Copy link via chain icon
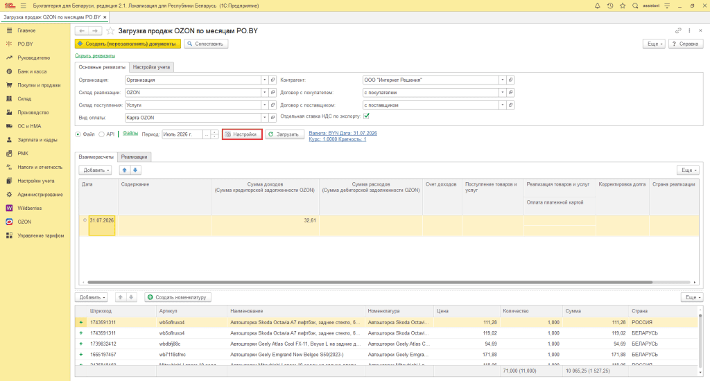Viewport: 710px width, 381px height. point(678,30)
